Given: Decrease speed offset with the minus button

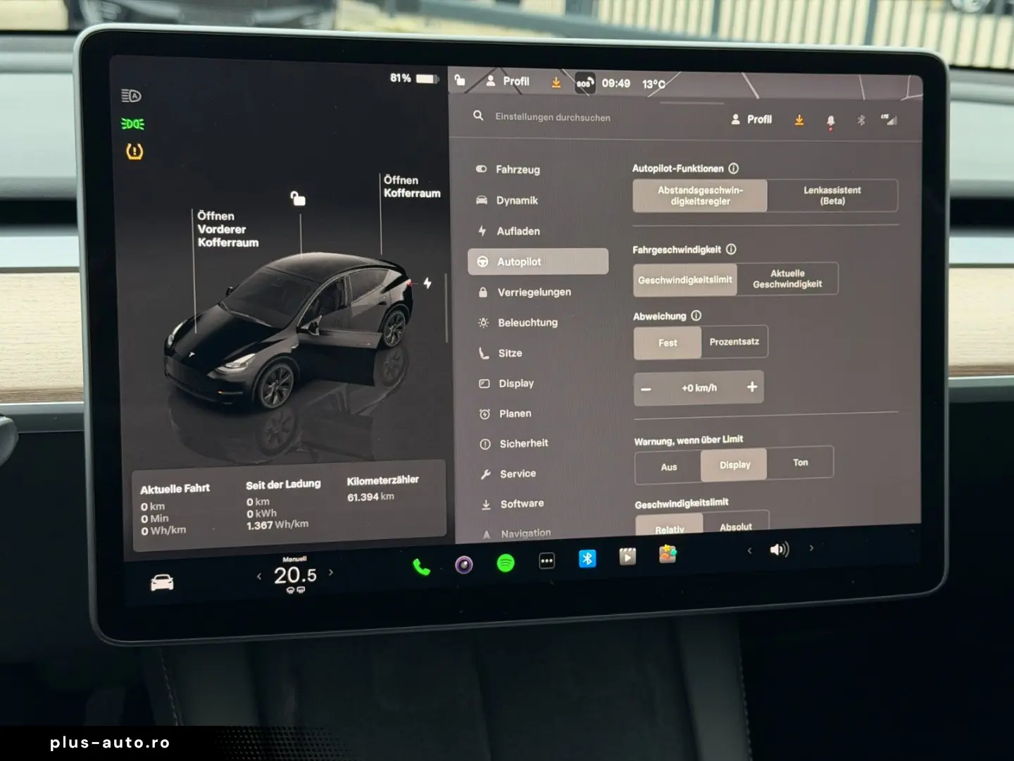Looking at the screenshot, I should point(646,388).
